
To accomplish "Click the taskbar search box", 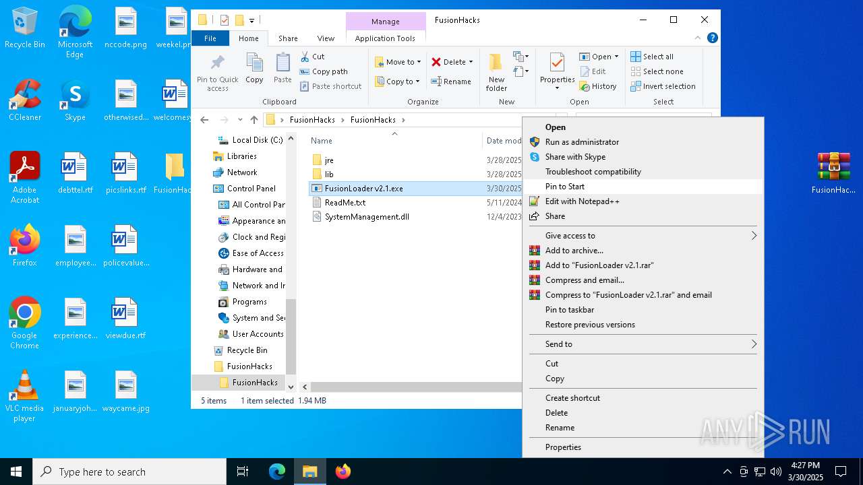I will coord(129,472).
